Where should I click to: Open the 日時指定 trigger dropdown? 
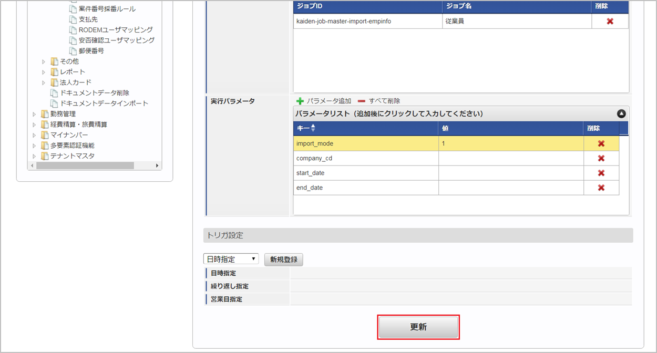coord(231,259)
